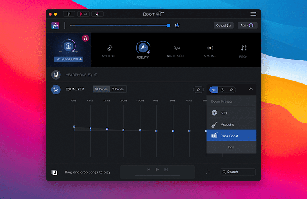Enable the Spatial effect
The image size is (307, 199).
210,51
